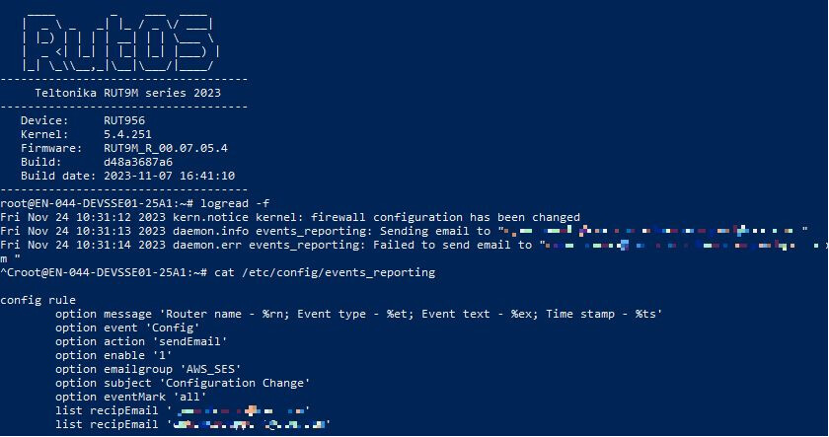The image size is (829, 437).
Task: Click the 'config rule' line
Action: [38, 300]
